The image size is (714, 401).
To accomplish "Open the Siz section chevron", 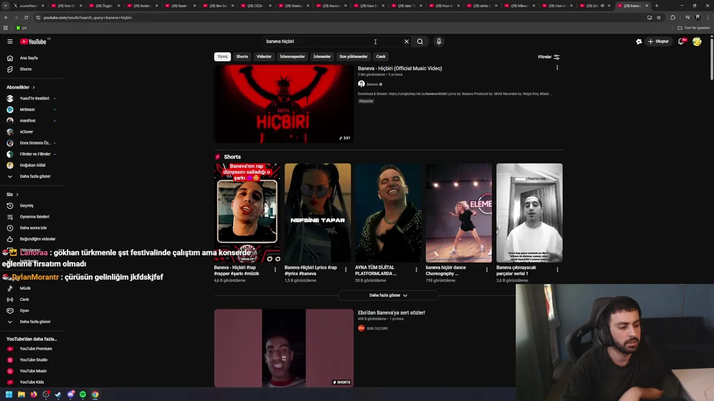I will [x=17, y=194].
